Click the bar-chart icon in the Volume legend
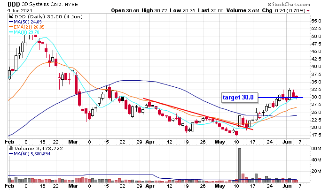Image resolution: width=329 pixels, height=190 pixels. 11,148
